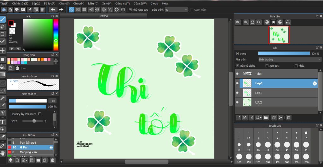Switch to the Untitled canvas tab
Viewport: 323px width, 167px height.
[x=103, y=16]
